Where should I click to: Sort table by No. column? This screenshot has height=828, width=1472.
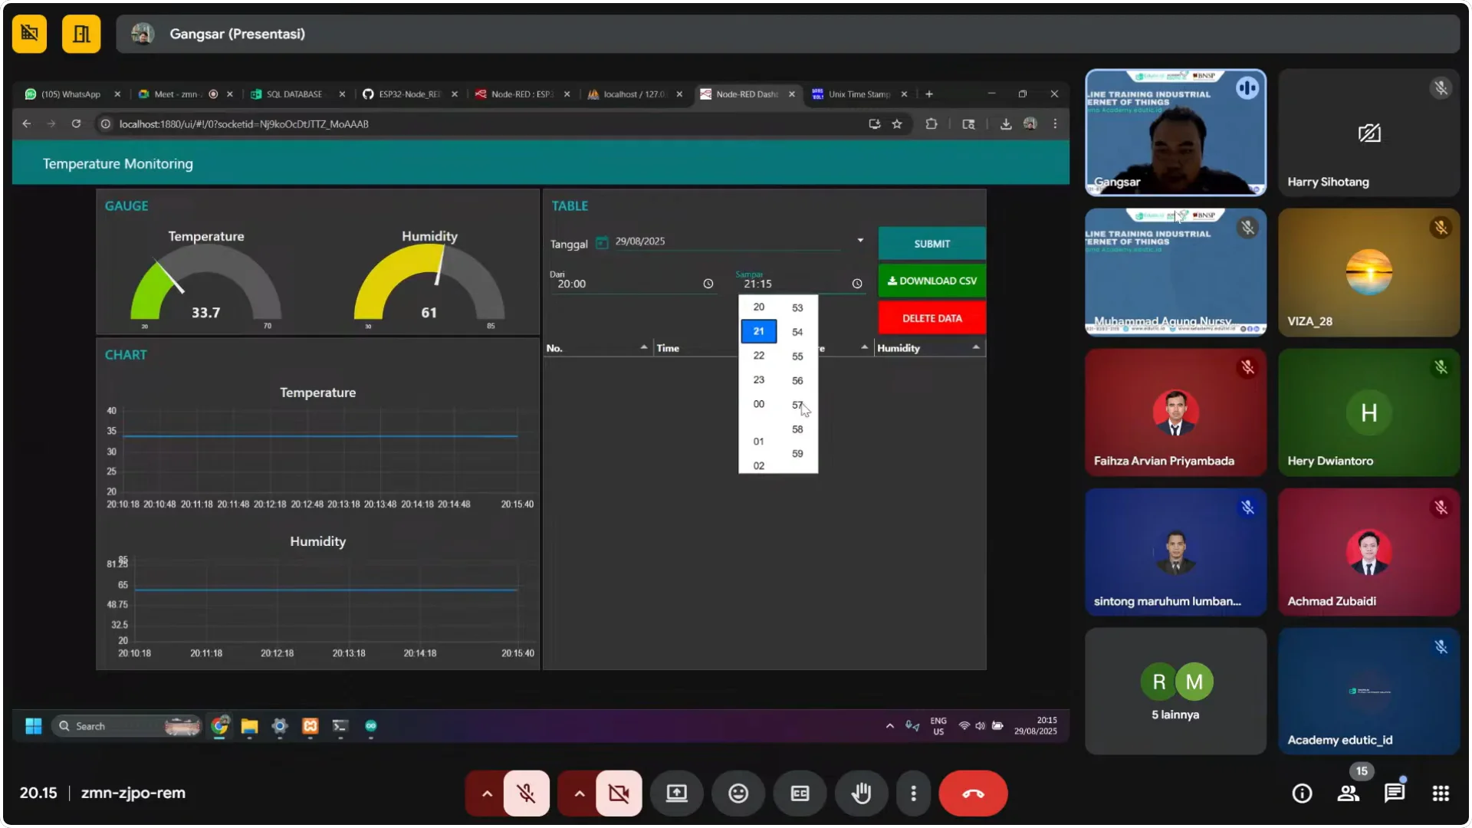(596, 348)
